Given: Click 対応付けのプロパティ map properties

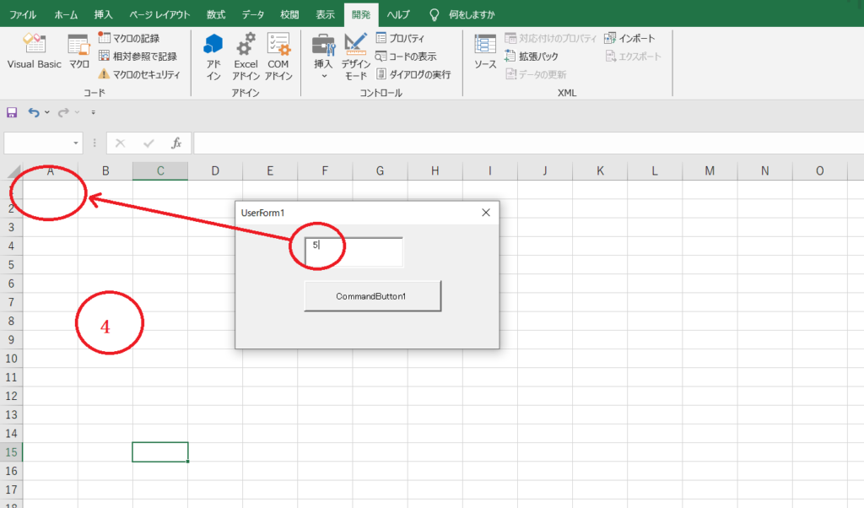Looking at the screenshot, I should coord(550,38).
